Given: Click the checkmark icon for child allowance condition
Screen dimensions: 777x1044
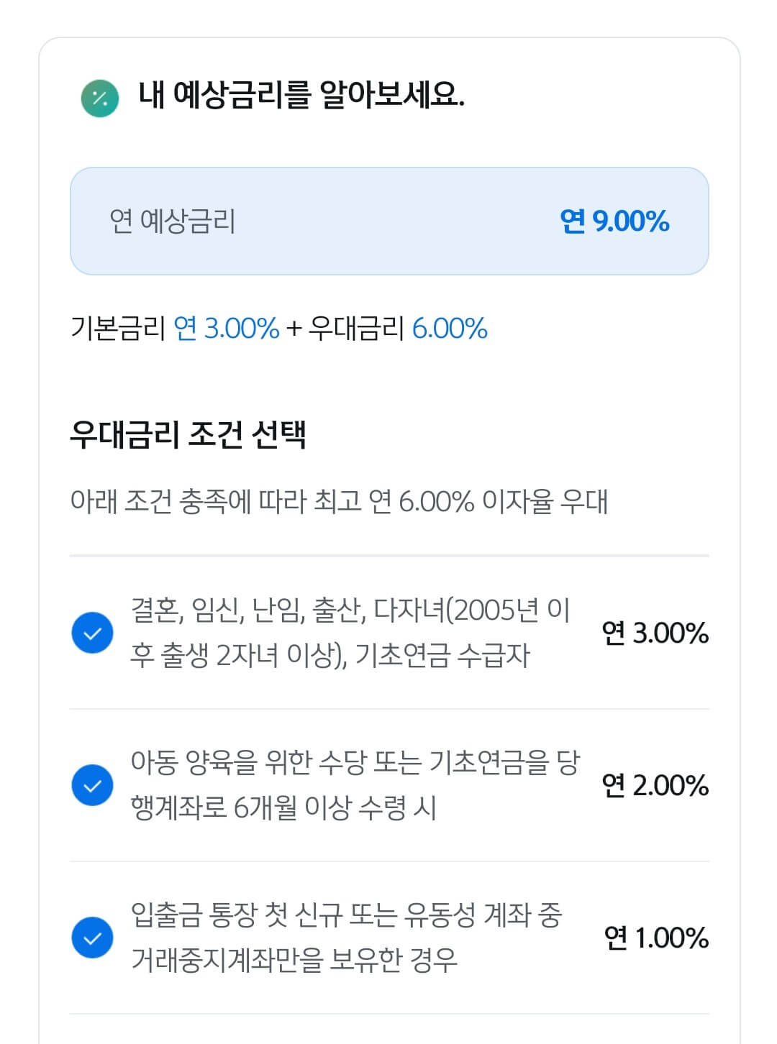Looking at the screenshot, I should [92, 786].
